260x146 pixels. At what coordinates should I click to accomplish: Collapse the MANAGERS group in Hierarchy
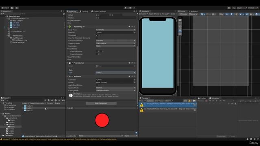point(7,36)
